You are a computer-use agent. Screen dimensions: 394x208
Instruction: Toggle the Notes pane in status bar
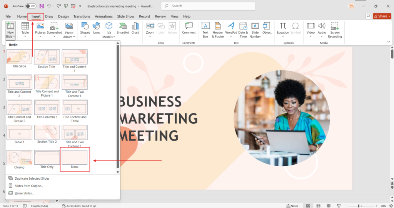pos(292,206)
